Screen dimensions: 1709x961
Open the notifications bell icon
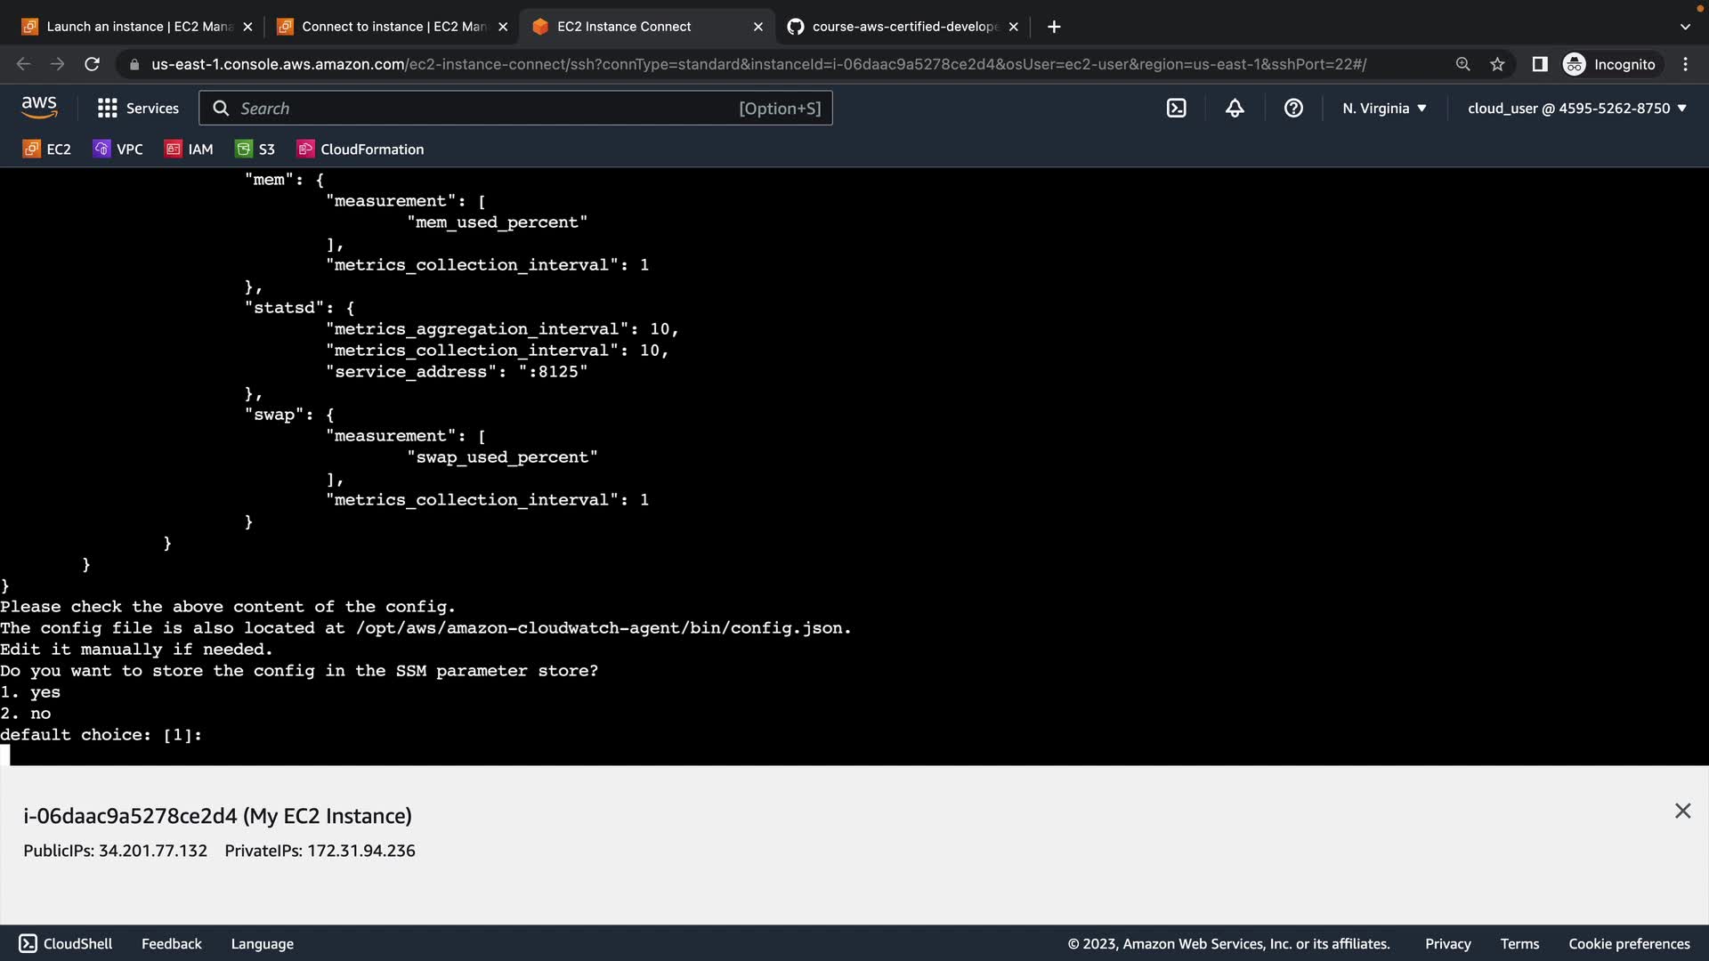[x=1235, y=109]
